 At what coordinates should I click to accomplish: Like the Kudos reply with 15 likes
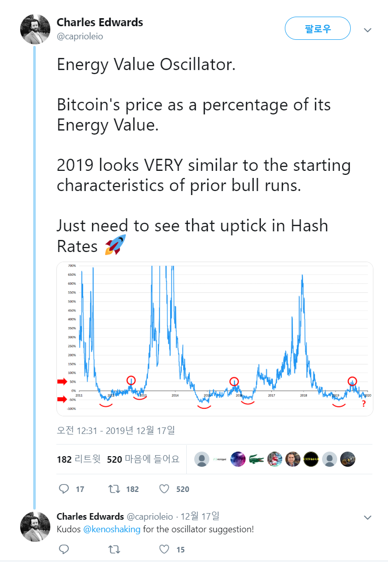tap(164, 549)
